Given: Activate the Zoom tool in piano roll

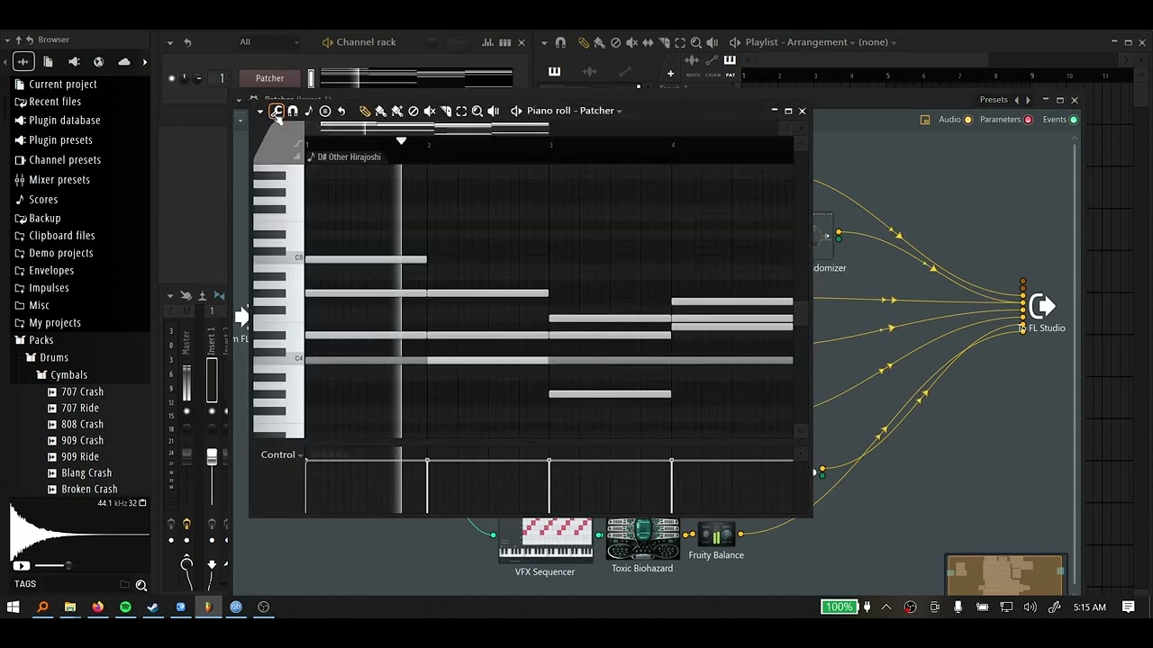Looking at the screenshot, I should pyautogui.click(x=477, y=111).
